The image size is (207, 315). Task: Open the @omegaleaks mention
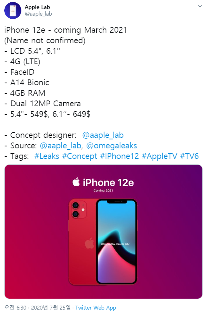point(111,146)
